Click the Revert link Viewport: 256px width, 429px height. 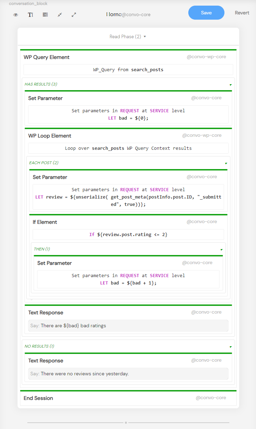click(242, 13)
